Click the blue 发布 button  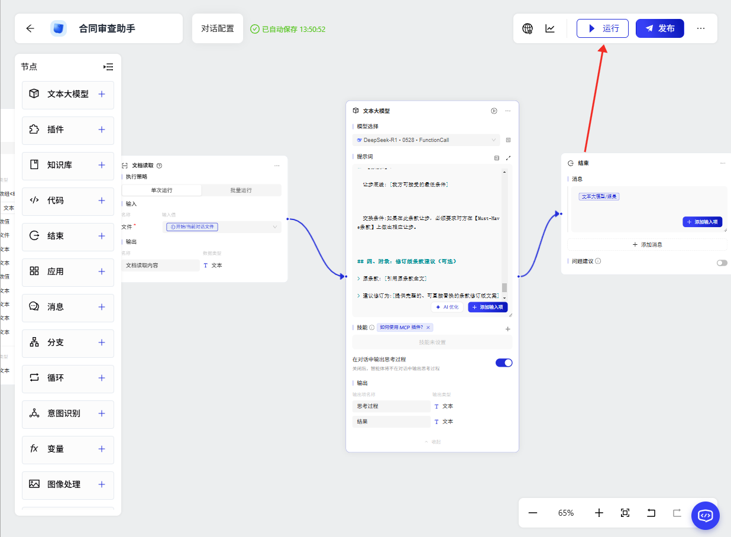point(659,28)
